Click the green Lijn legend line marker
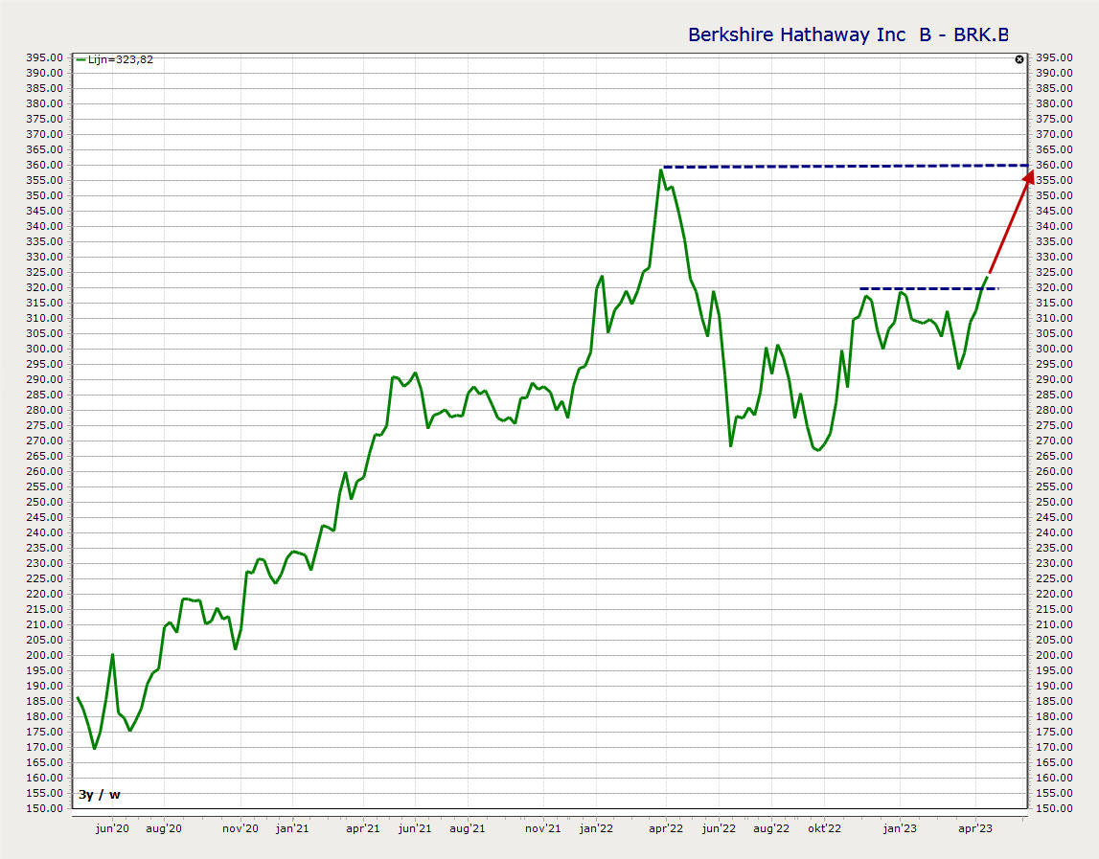The height and width of the screenshot is (859, 1099). [80, 59]
